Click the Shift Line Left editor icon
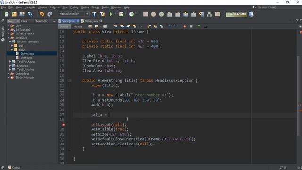The width and height of the screenshot is (302, 170). 169,26
